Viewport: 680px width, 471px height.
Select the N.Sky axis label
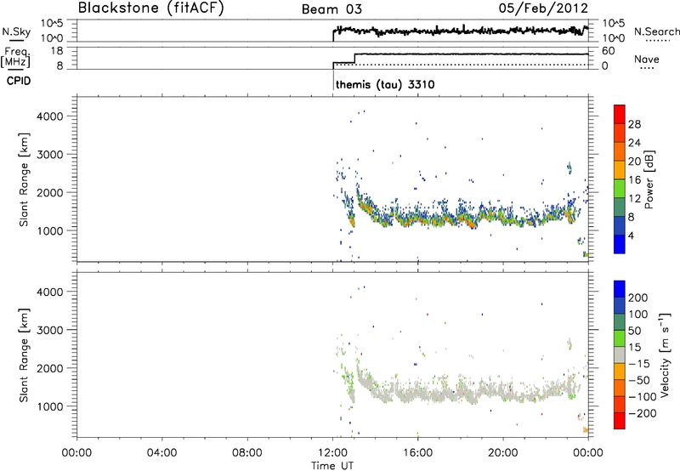(x=16, y=31)
